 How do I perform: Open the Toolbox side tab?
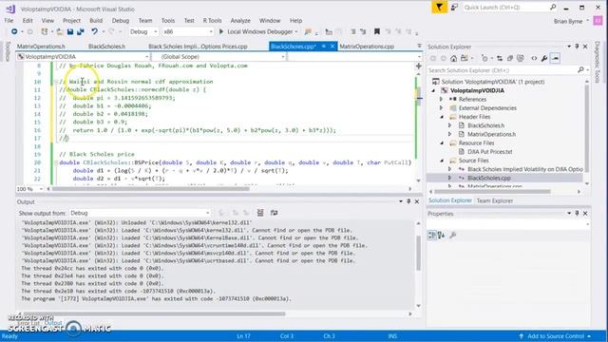point(8,51)
